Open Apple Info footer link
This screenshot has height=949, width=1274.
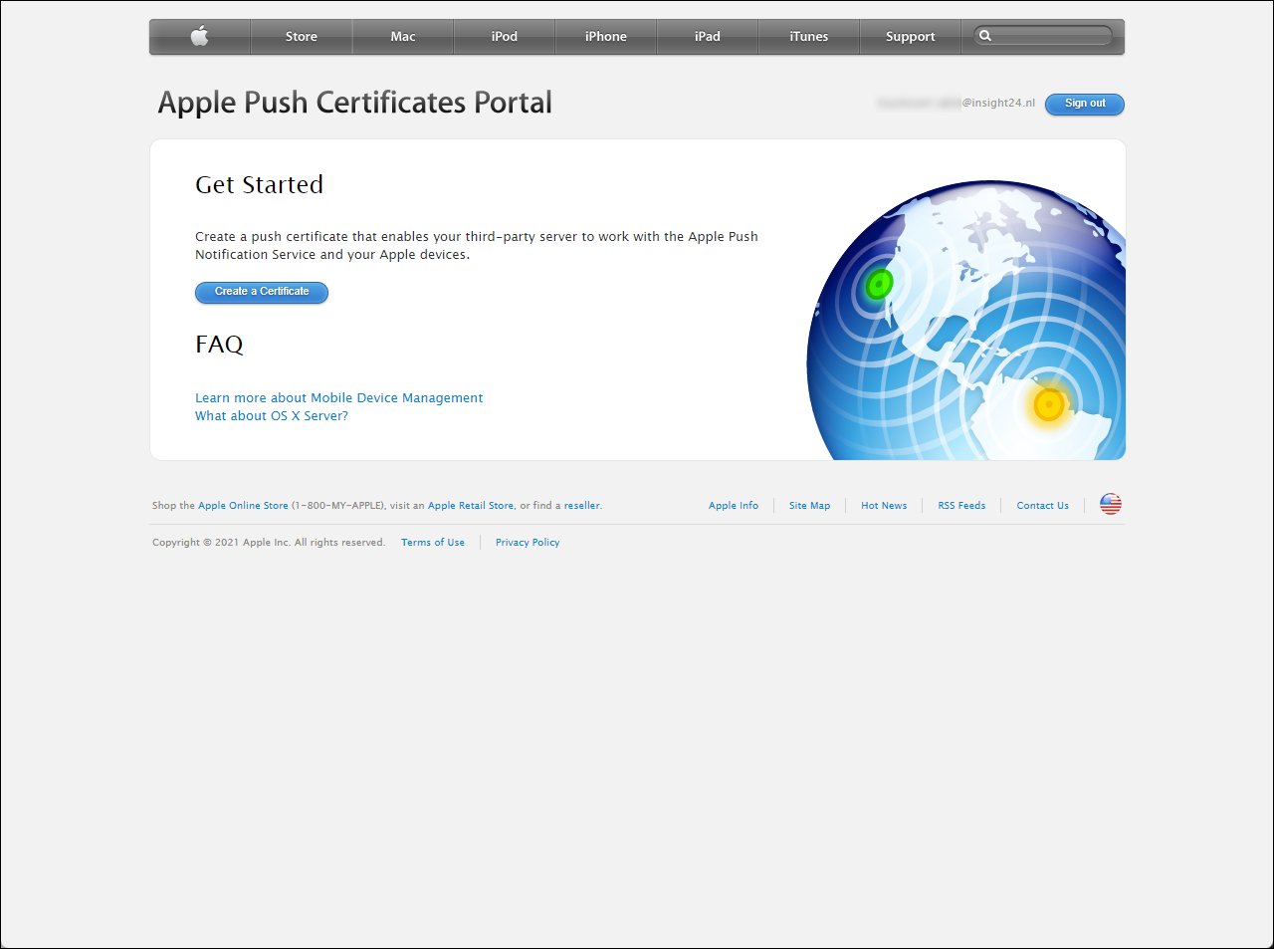click(734, 506)
